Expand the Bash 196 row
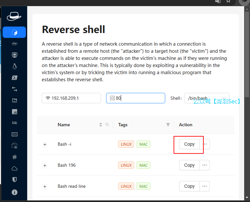250x202 pixels. coord(45,165)
